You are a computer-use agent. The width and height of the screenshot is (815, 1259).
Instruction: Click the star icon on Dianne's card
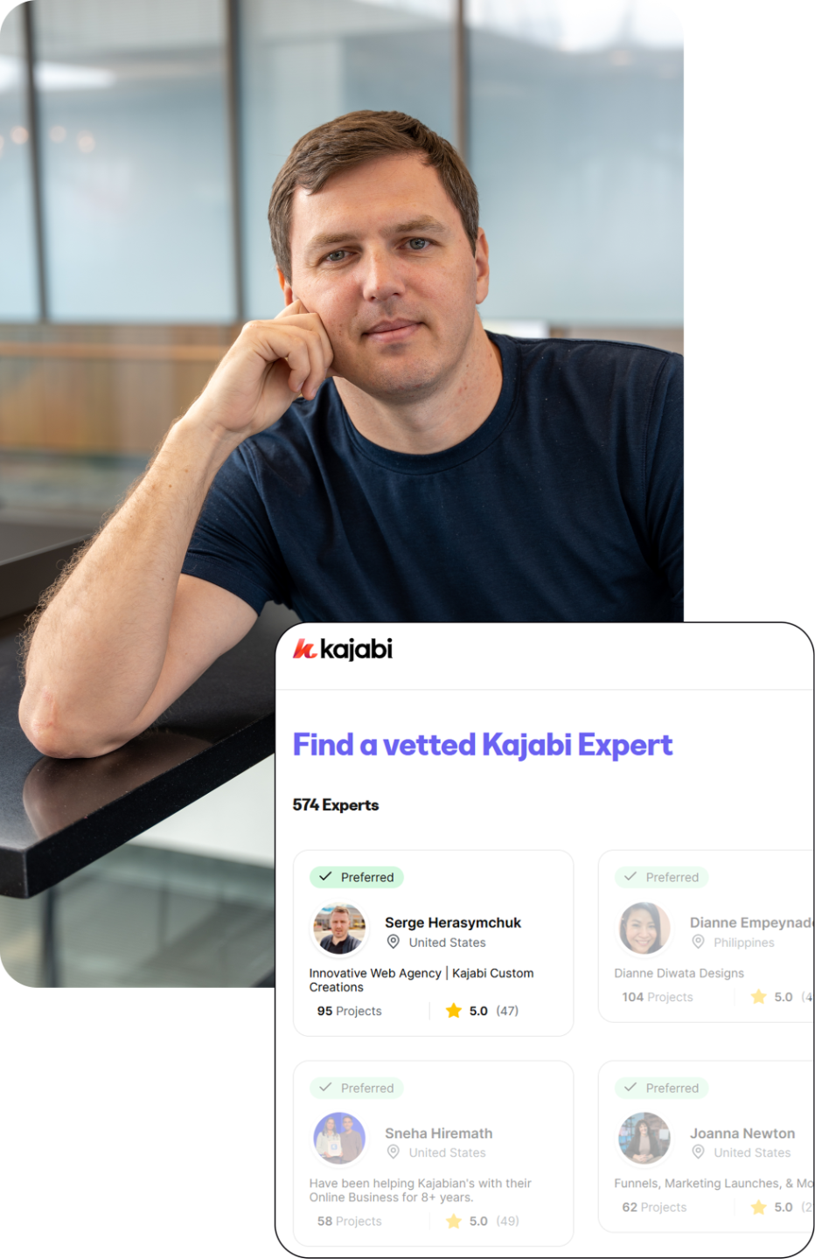coord(759,997)
